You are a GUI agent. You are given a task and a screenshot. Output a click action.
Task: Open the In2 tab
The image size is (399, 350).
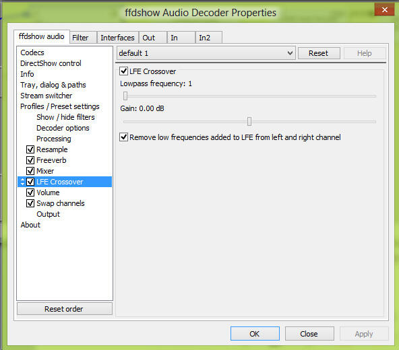[x=209, y=38]
